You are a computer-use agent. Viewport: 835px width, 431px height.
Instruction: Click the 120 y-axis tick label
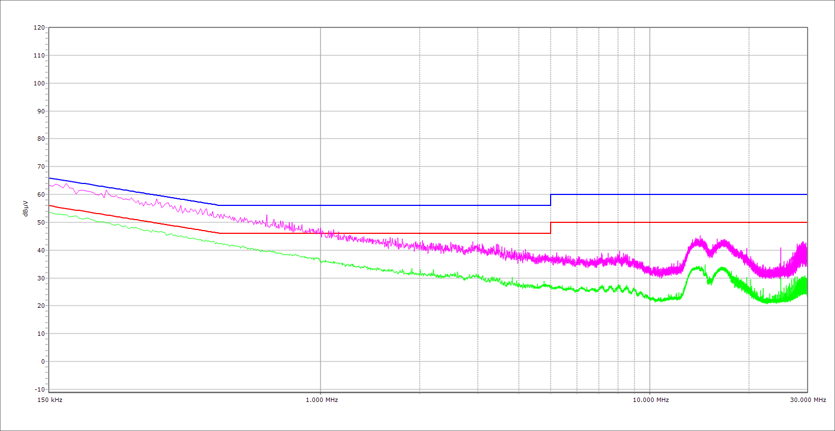39,28
